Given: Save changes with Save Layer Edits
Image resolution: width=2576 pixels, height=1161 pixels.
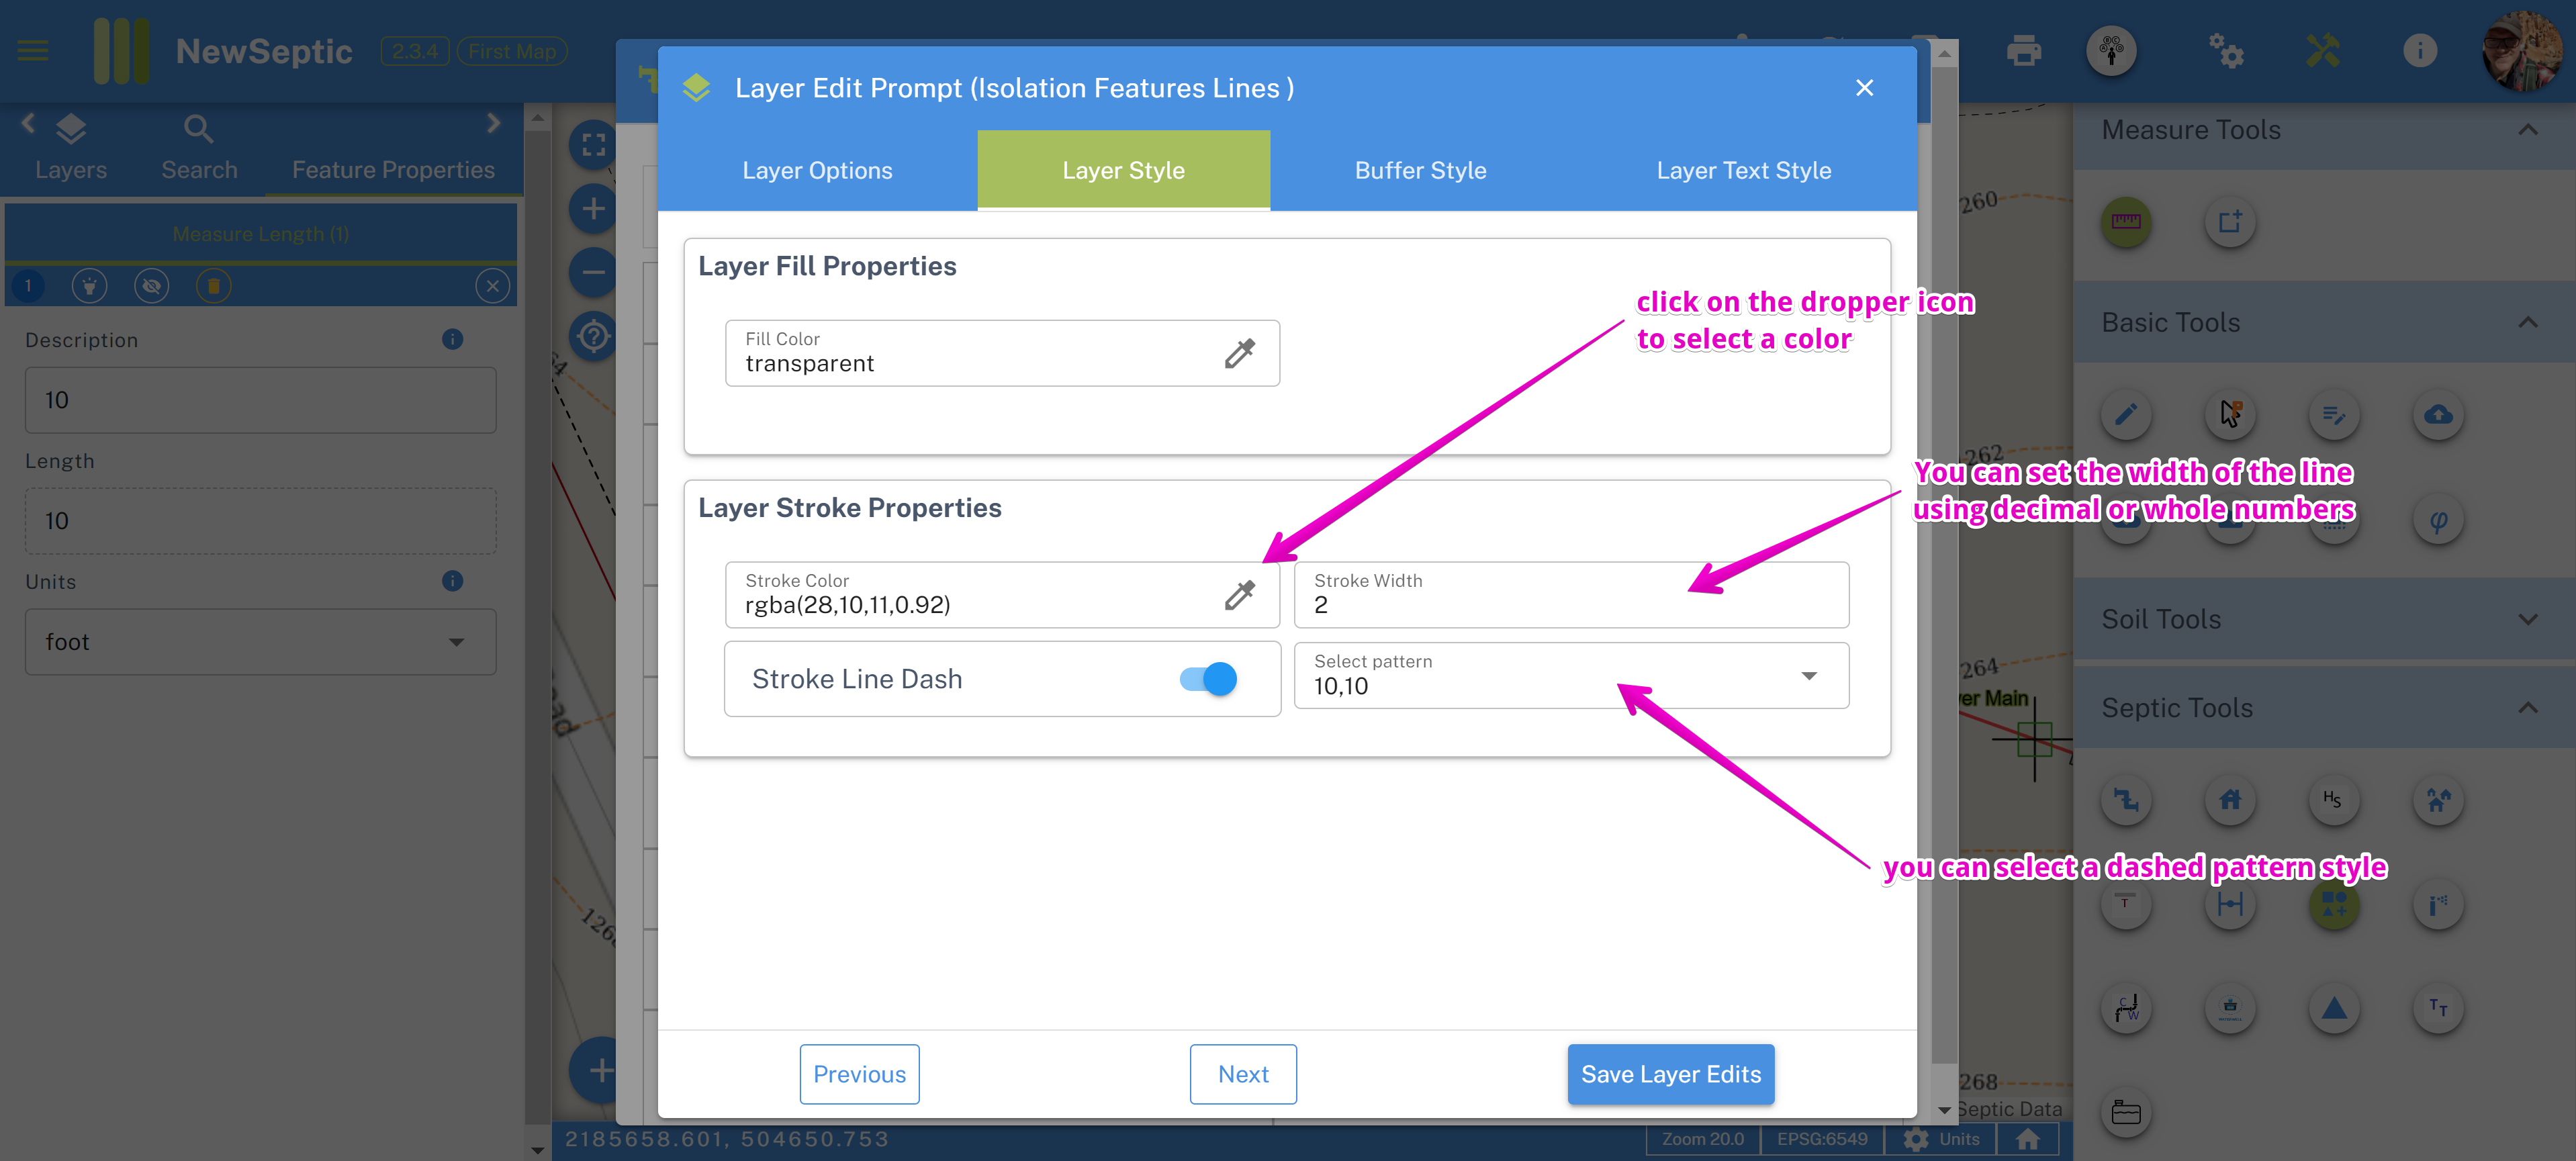Looking at the screenshot, I should click(x=1670, y=1074).
